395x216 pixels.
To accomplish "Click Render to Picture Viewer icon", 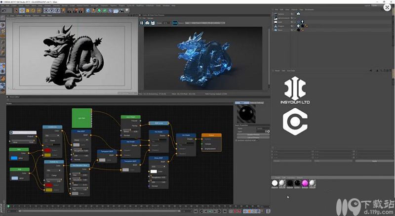I will click(x=76, y=10).
